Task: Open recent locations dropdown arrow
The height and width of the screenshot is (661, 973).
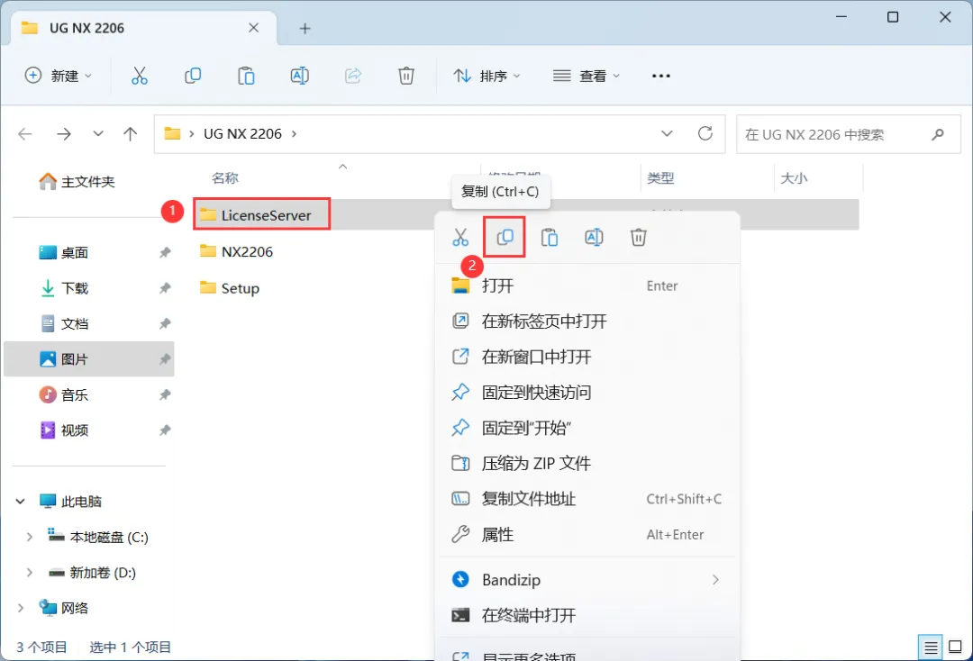Action: 98,134
